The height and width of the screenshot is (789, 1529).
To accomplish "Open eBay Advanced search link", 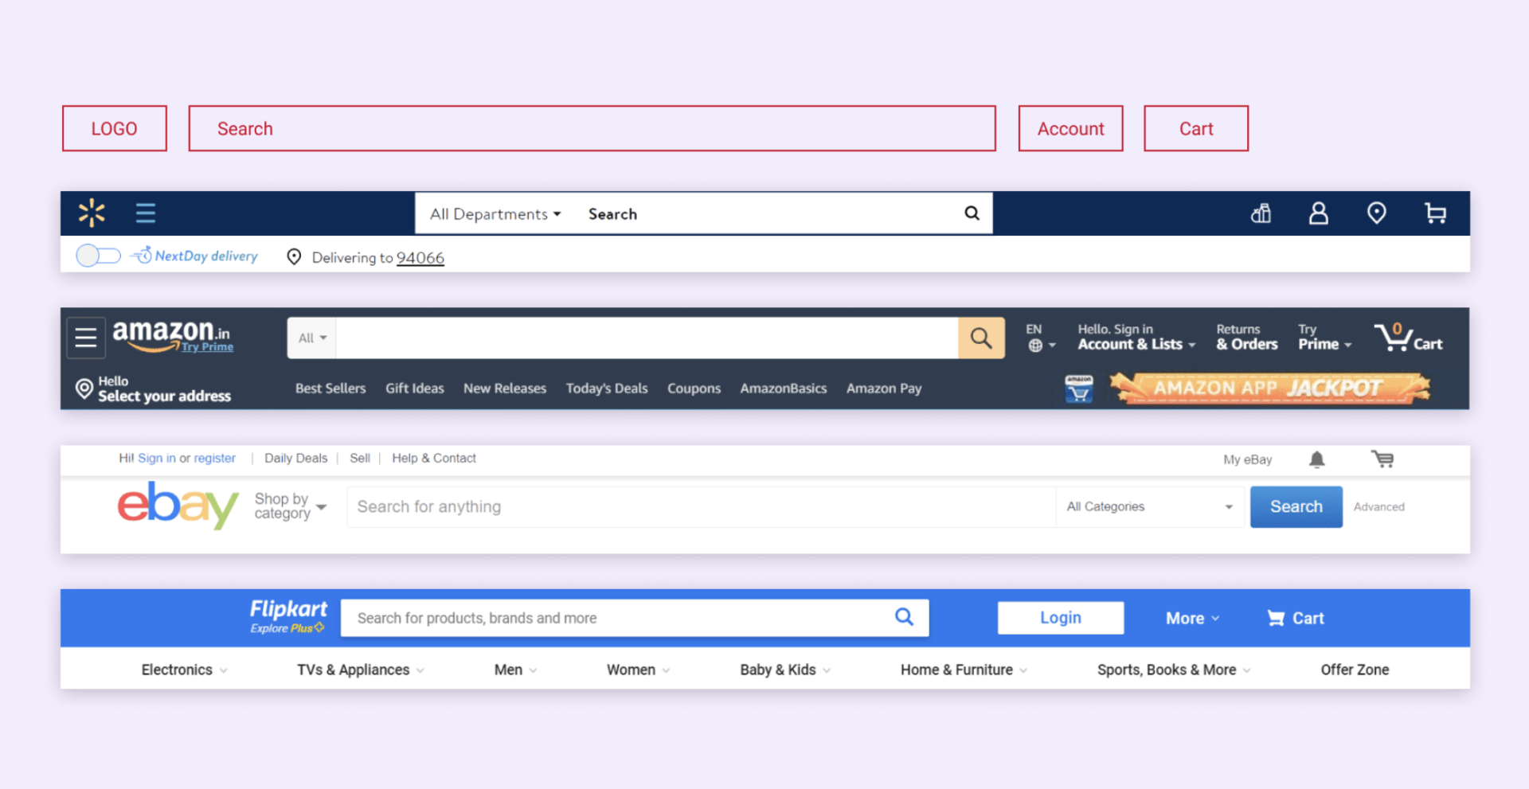I will point(1379,507).
